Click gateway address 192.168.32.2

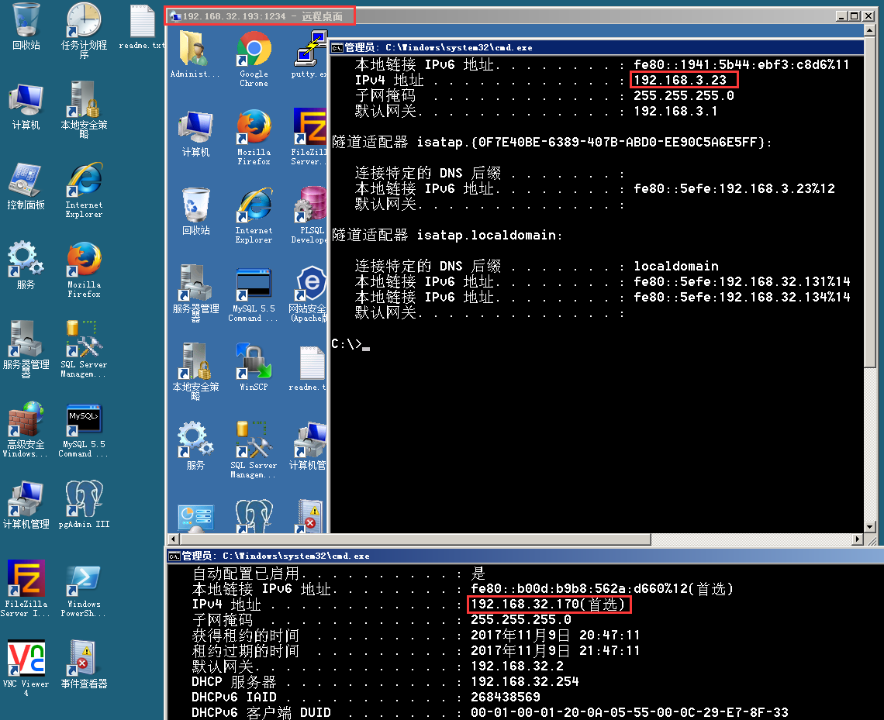coord(517,666)
